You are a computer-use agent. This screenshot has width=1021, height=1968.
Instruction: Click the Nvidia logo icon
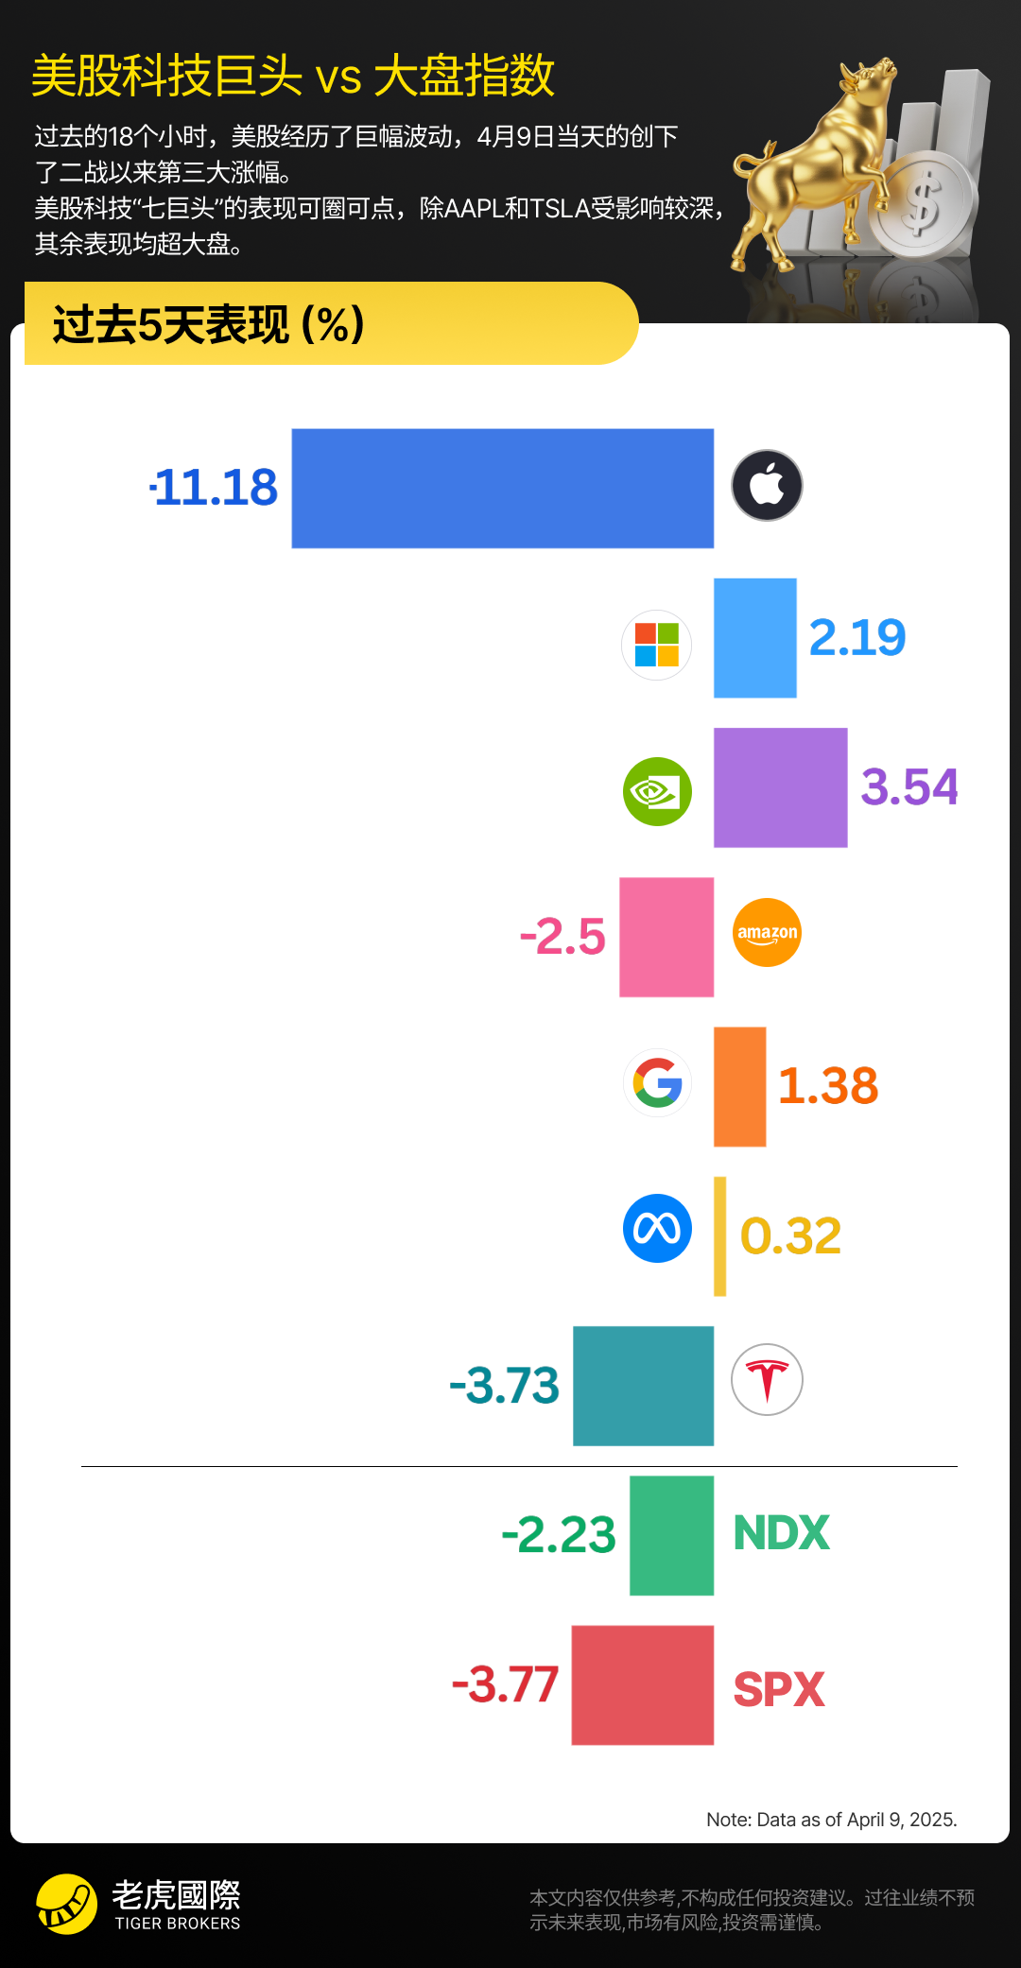(x=657, y=791)
